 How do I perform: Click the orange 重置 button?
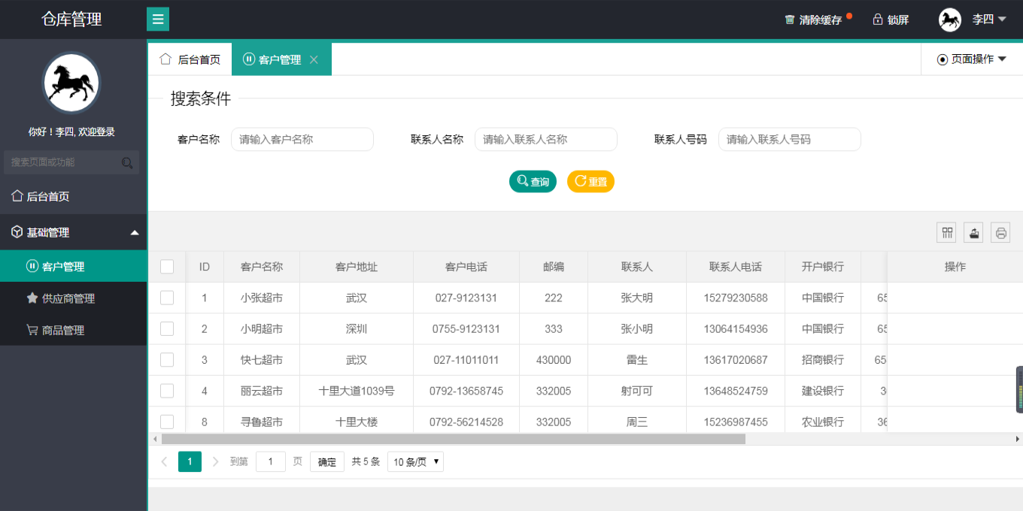590,181
